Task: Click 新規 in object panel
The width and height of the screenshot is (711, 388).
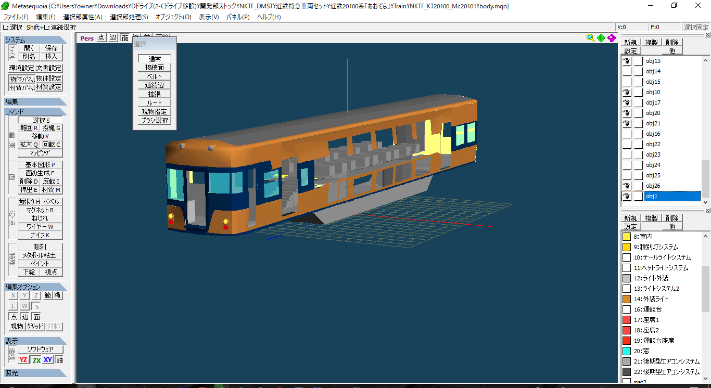Action: point(630,43)
